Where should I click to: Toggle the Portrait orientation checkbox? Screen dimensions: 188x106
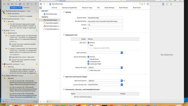[x=88, y=57]
